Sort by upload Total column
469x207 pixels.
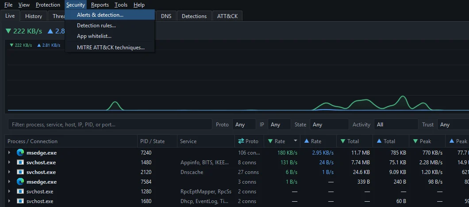(x=391, y=141)
